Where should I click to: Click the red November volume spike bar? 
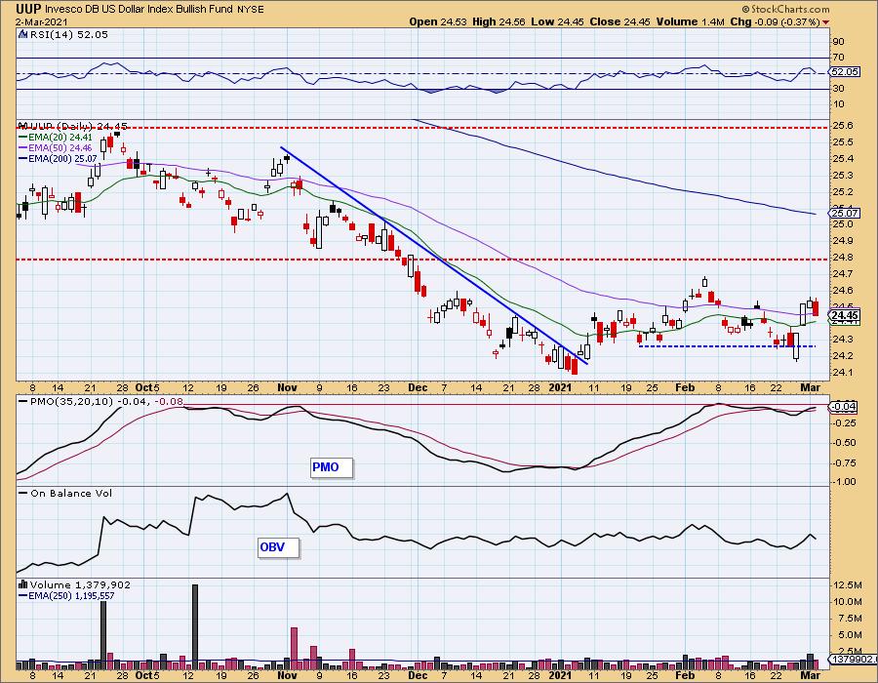tap(294, 648)
